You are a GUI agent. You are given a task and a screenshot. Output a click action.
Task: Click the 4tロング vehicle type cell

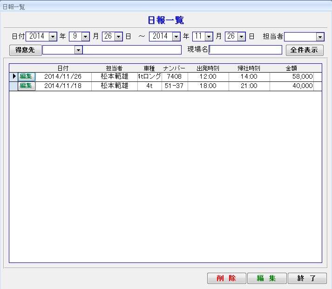(149, 77)
